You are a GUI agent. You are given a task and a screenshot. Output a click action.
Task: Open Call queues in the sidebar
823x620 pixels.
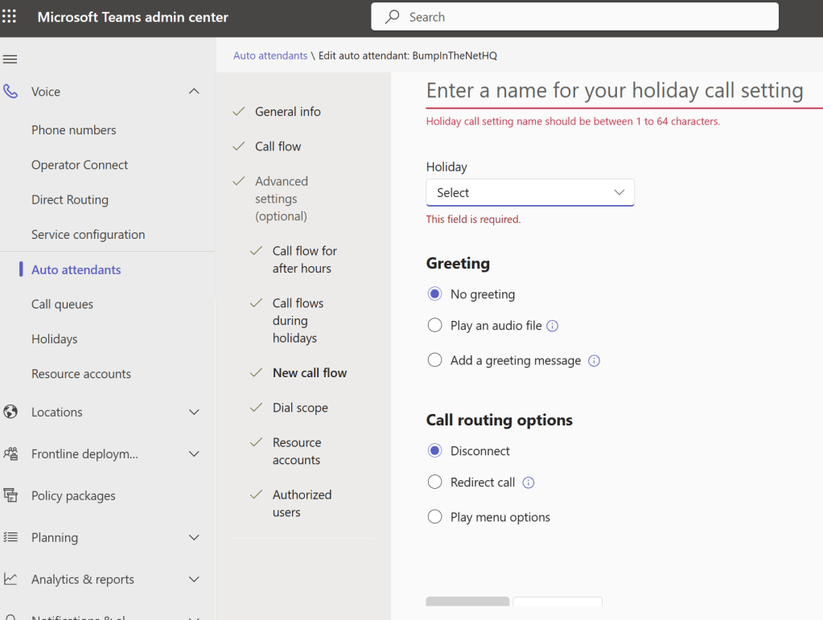(x=62, y=304)
